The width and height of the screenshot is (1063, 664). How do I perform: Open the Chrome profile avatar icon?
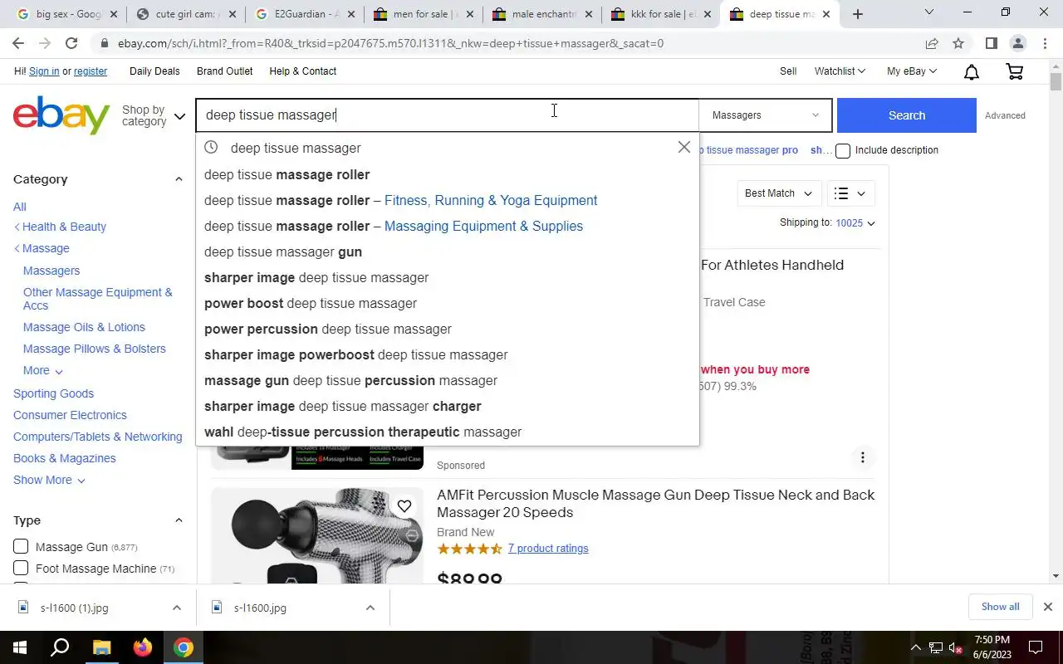click(1018, 43)
